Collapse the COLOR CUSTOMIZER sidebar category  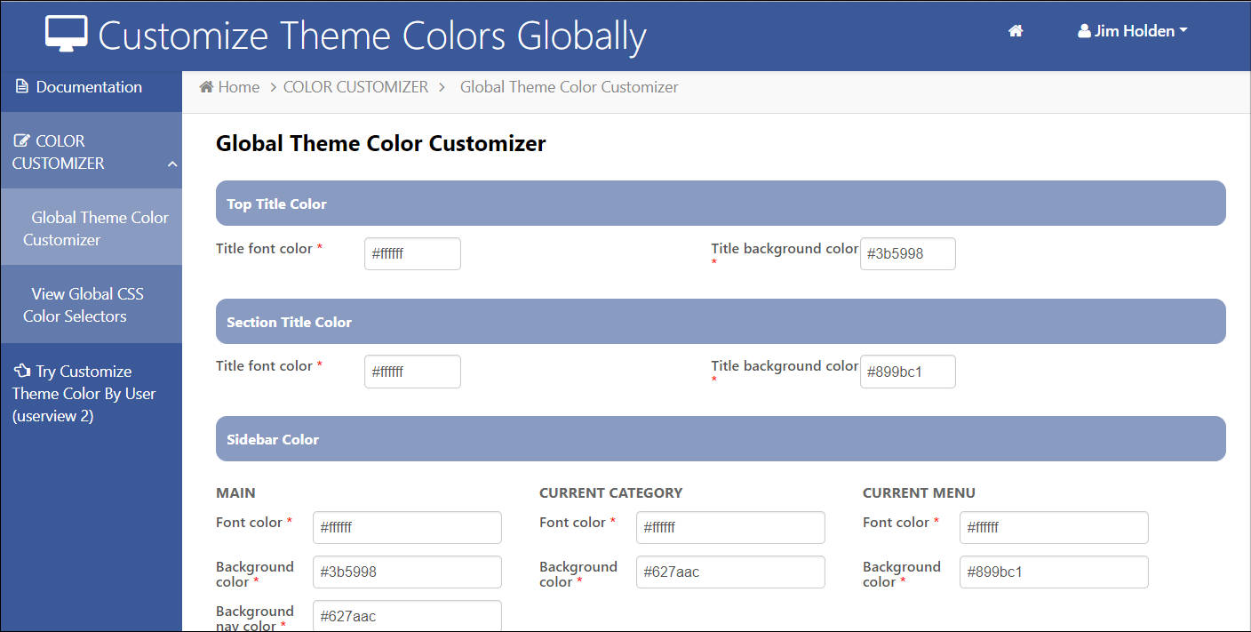point(172,164)
